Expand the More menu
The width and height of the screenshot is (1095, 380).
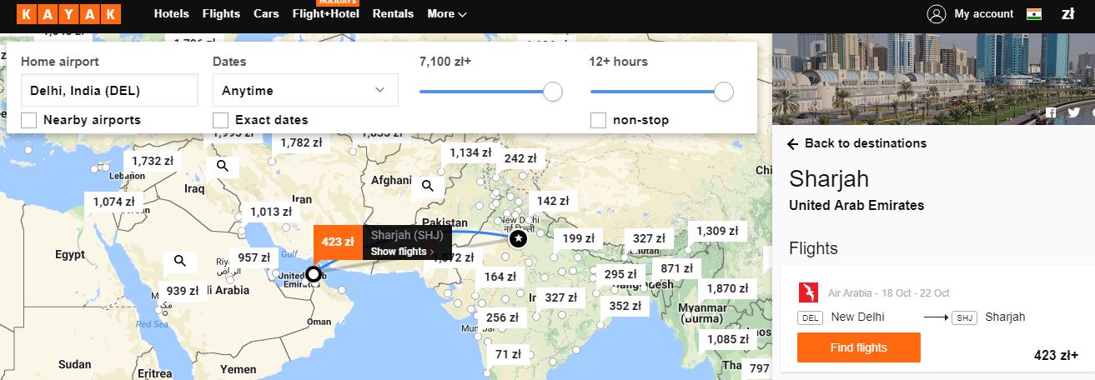(x=447, y=14)
